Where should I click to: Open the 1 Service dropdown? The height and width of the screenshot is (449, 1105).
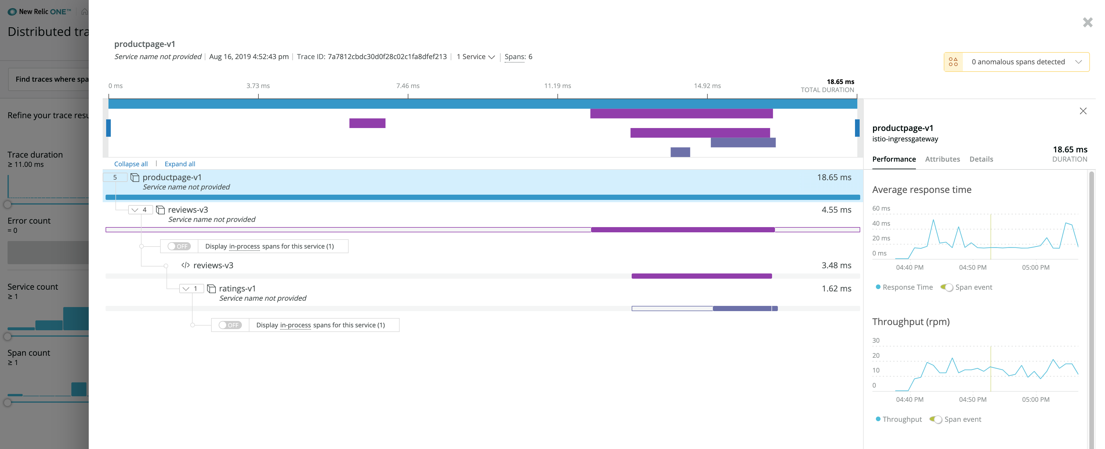point(476,56)
